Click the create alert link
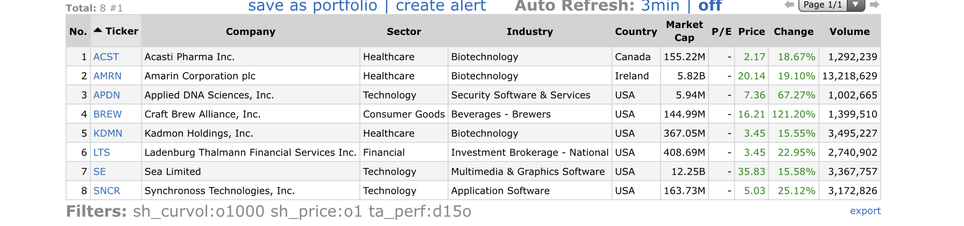964x226 pixels. [441, 6]
